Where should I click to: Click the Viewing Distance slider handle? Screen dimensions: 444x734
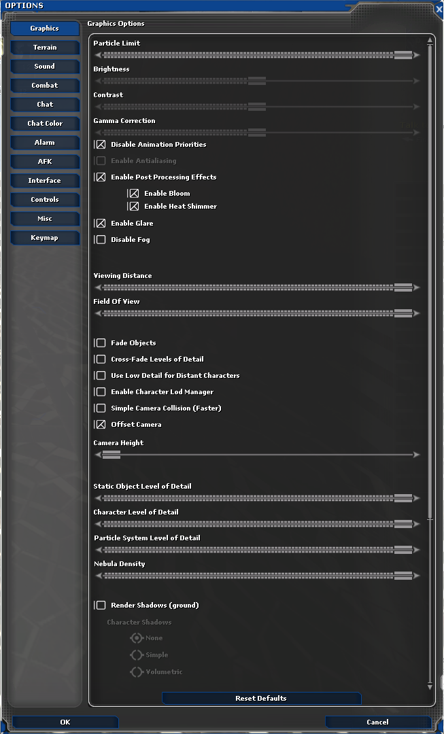(x=403, y=288)
